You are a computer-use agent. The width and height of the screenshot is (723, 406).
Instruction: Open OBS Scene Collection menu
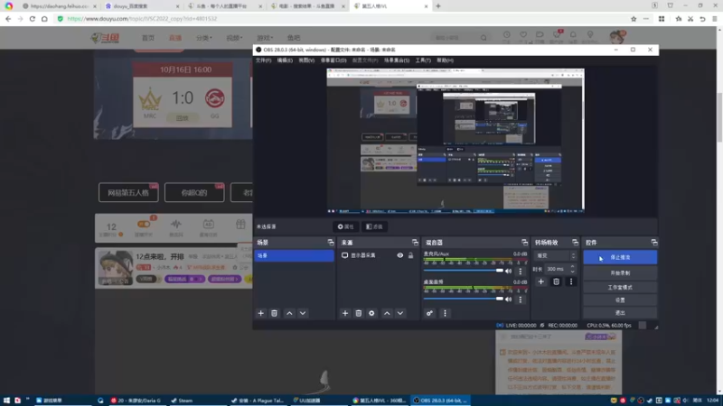tap(397, 60)
